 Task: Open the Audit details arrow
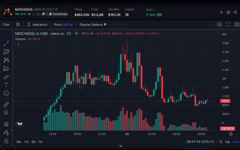click(155, 10)
